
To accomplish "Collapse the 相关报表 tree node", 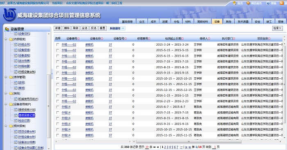I will tap(6, 126).
